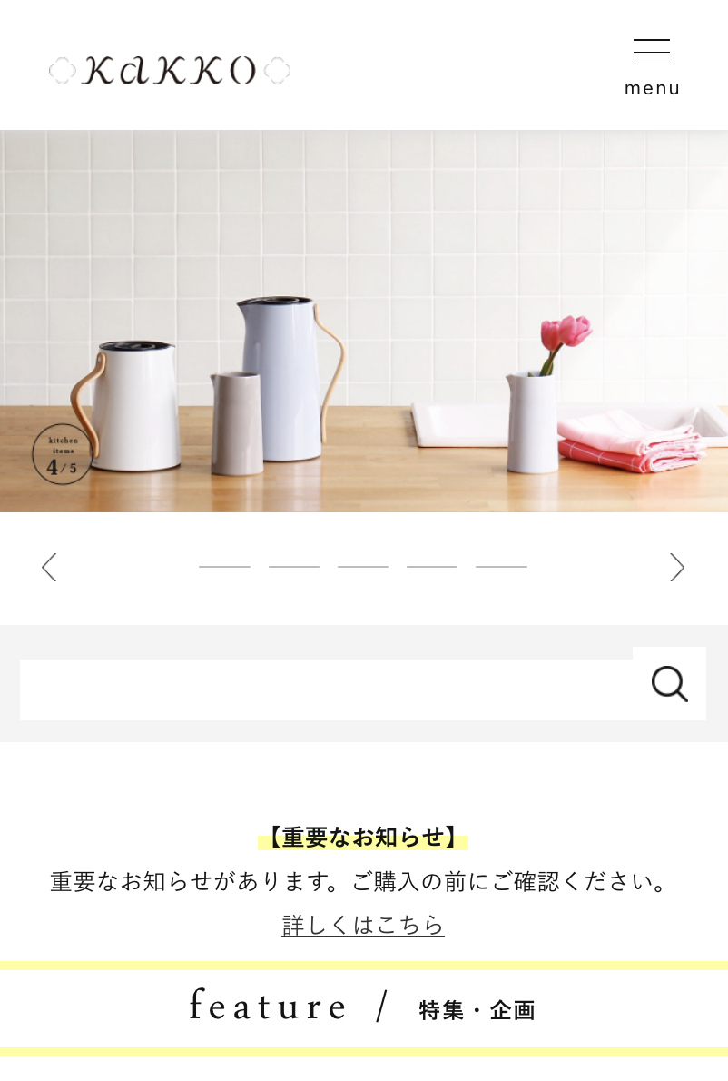The width and height of the screenshot is (728, 1081).
Task: Click the 特集・企画 label
Action: [x=477, y=1011]
